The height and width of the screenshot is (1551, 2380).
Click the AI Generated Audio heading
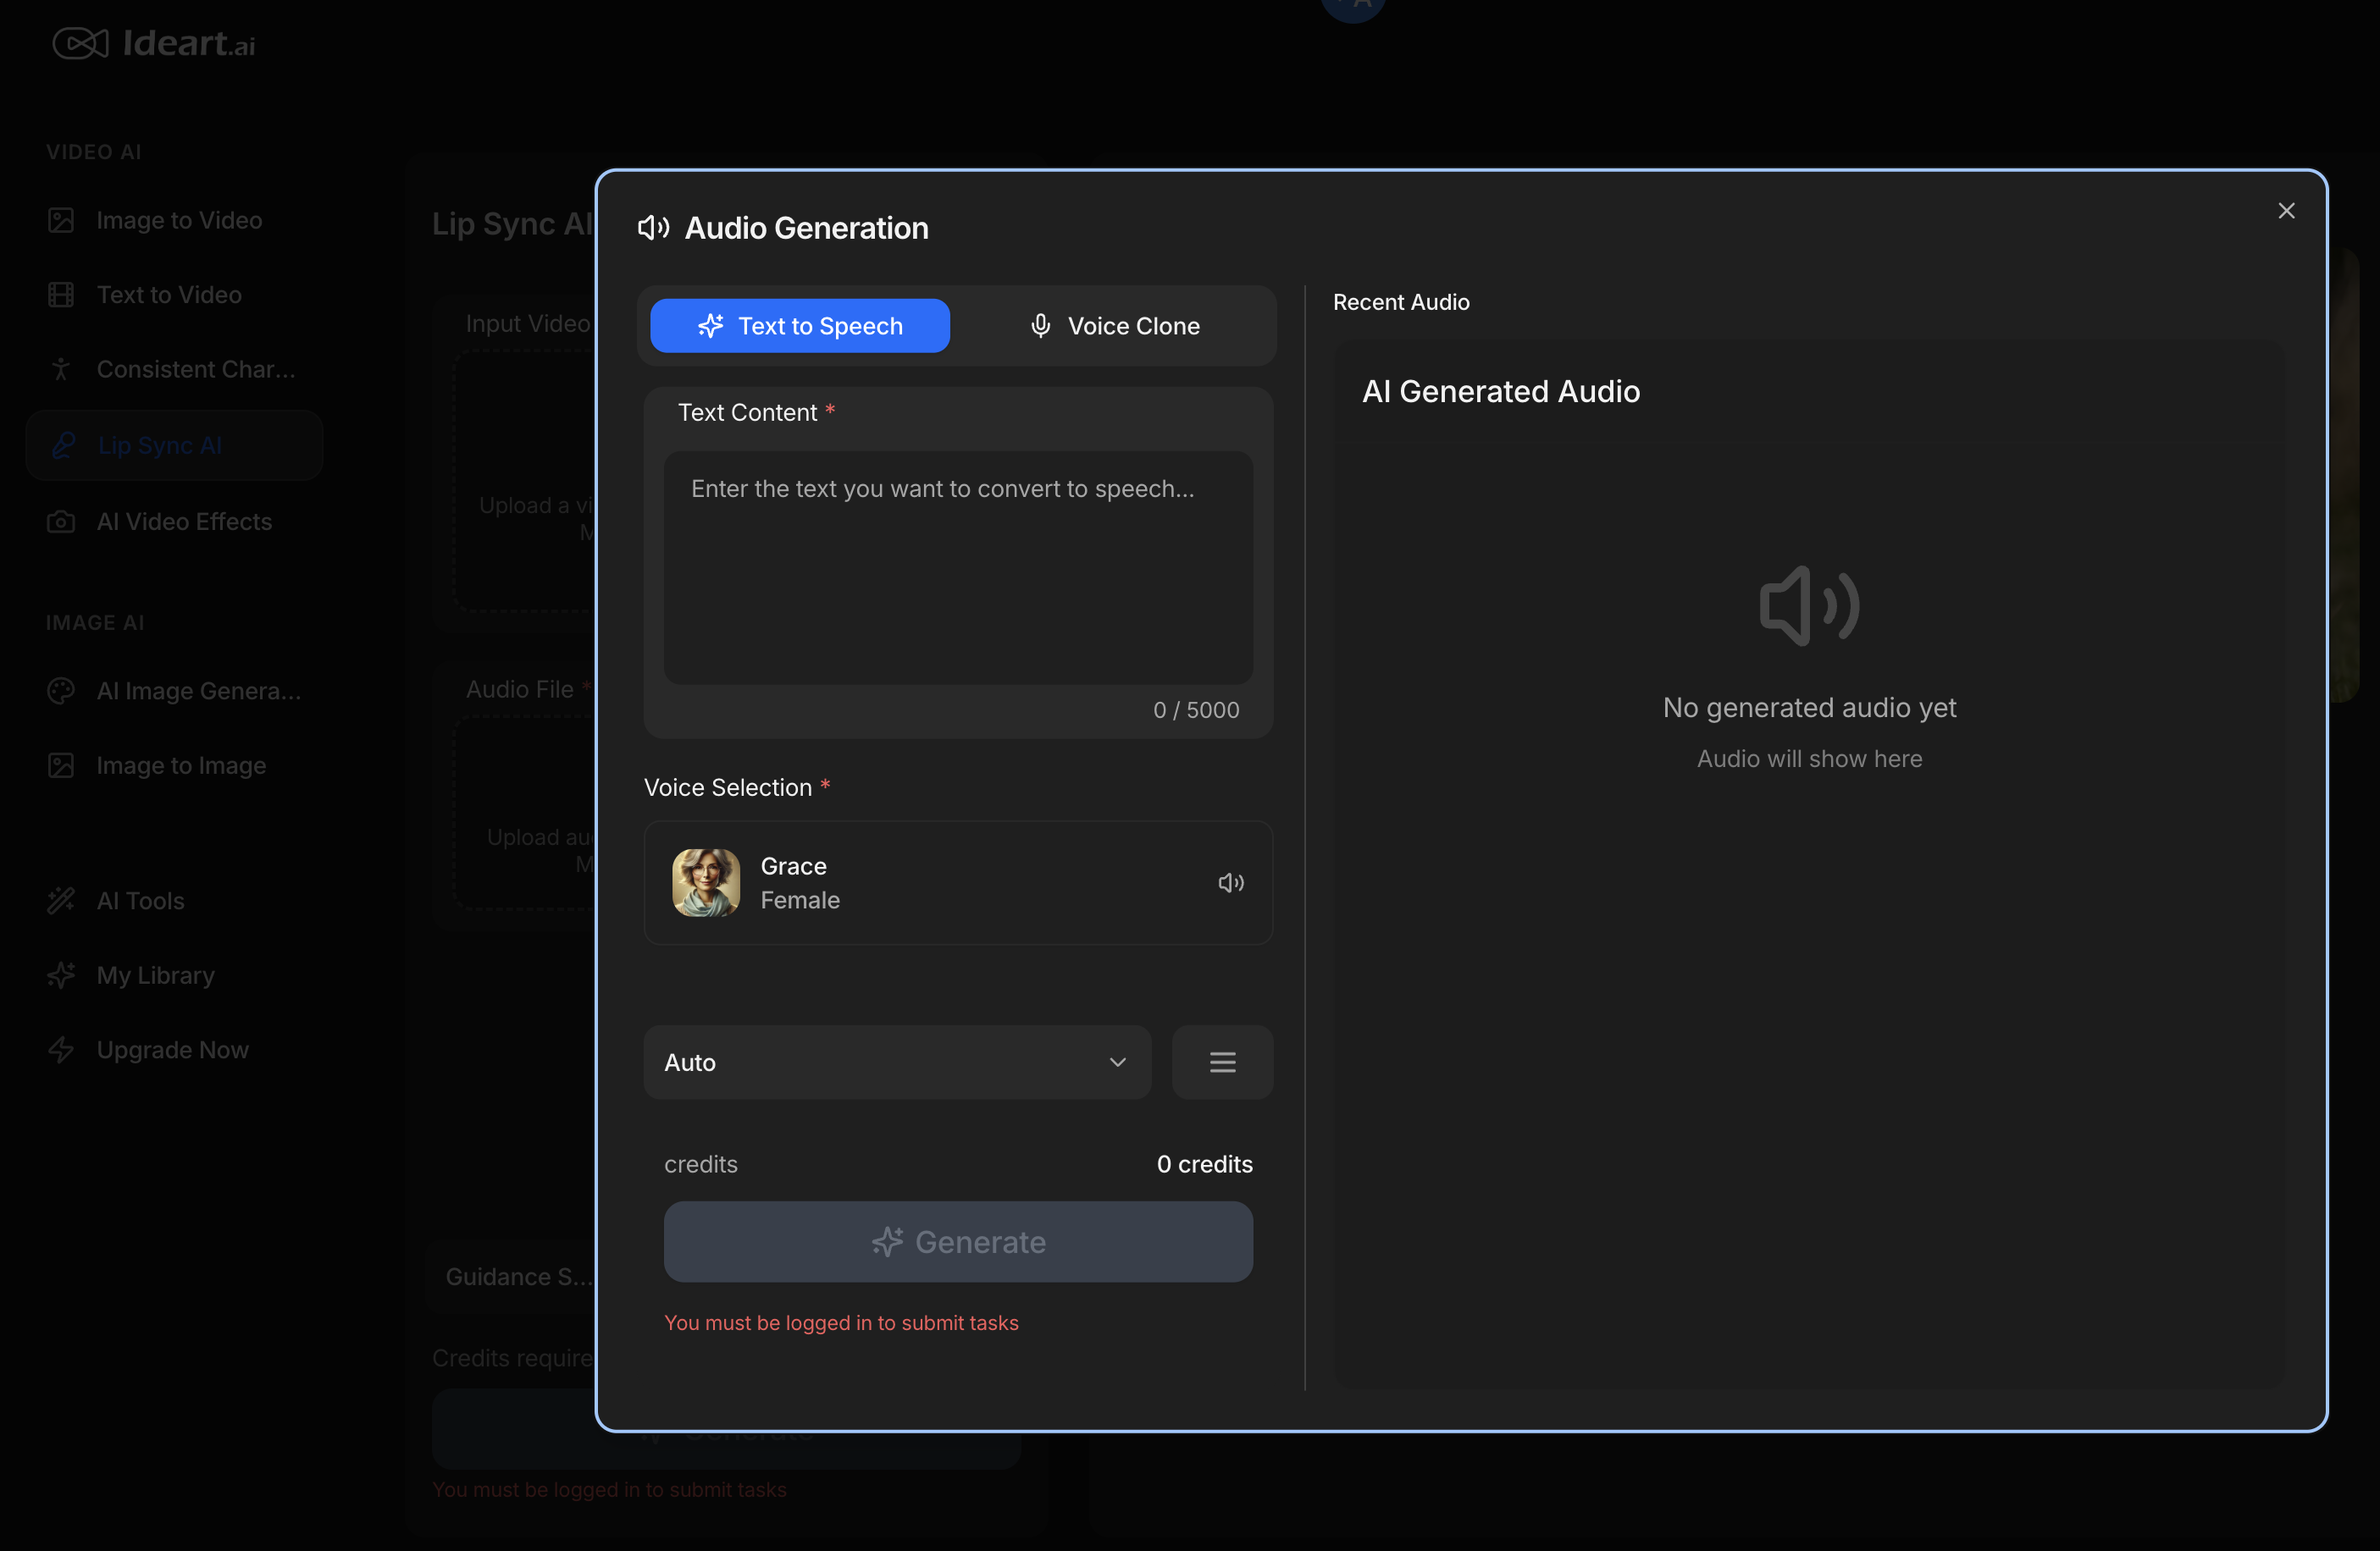1501,392
